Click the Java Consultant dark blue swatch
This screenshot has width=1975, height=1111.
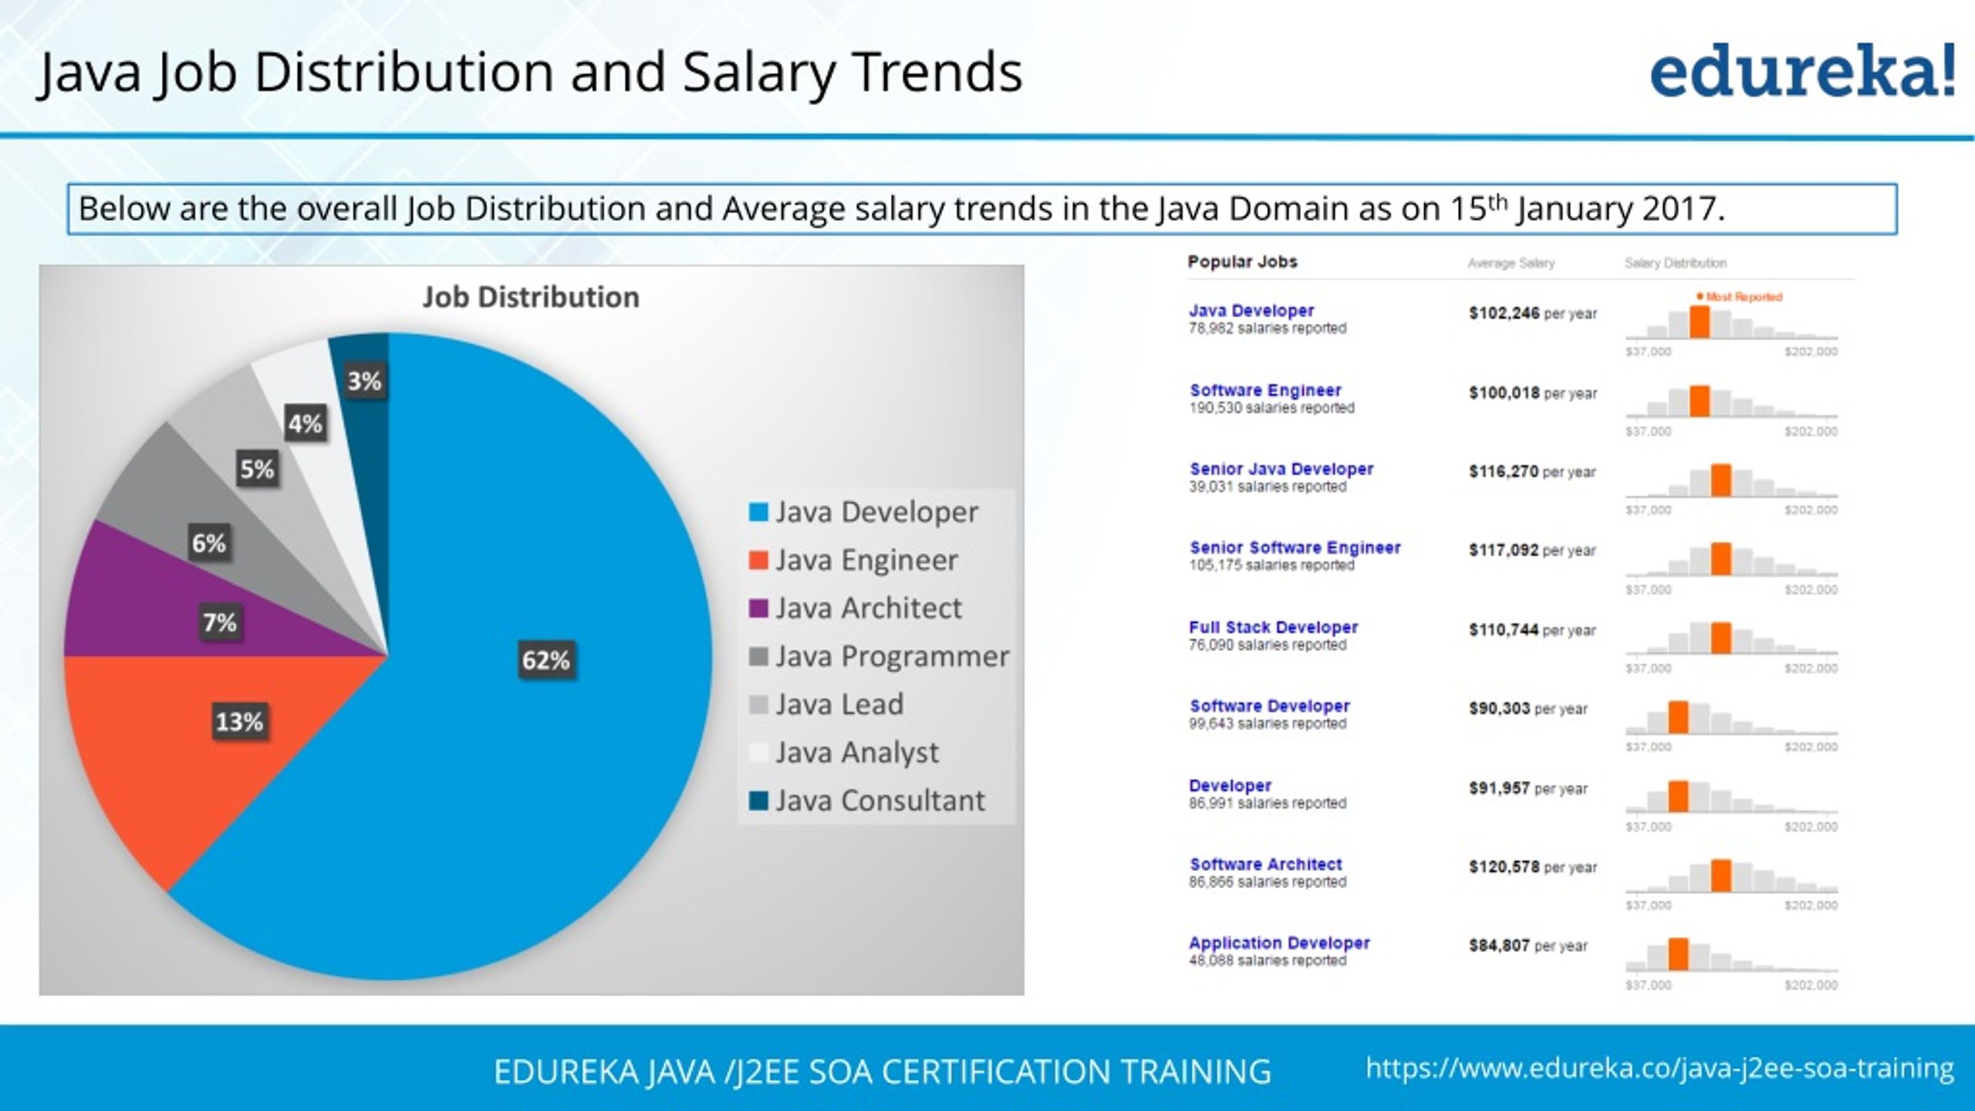pos(758,801)
